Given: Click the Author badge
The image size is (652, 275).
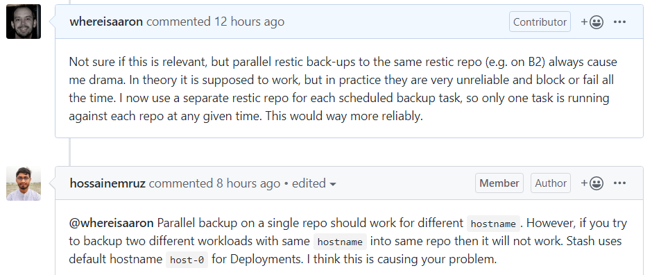Looking at the screenshot, I should pyautogui.click(x=551, y=183).
